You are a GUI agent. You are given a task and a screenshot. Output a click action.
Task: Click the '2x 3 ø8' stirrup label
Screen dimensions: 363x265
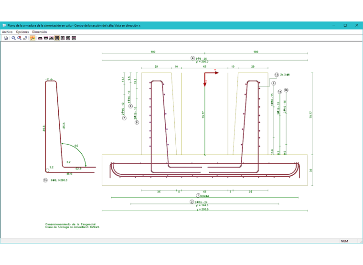[285, 75]
